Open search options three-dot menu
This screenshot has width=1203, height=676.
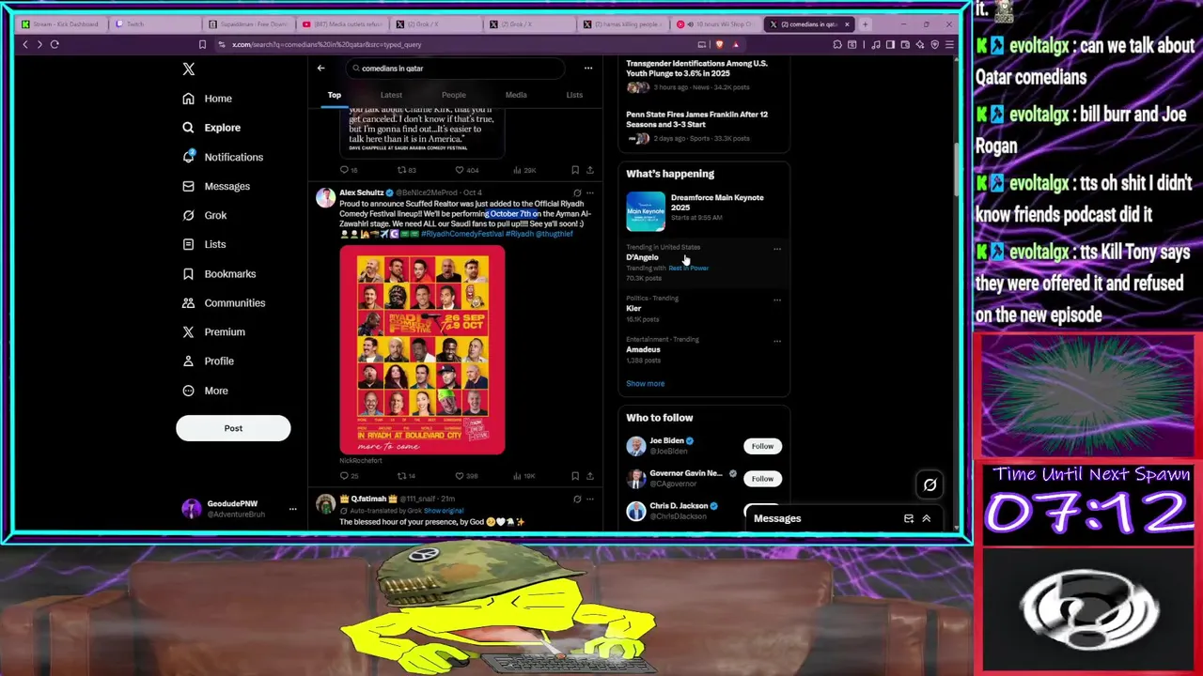pyautogui.click(x=588, y=68)
